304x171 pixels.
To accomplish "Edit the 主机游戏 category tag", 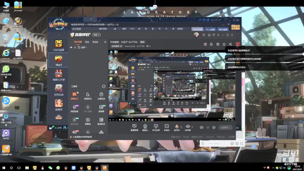I will [116, 46].
